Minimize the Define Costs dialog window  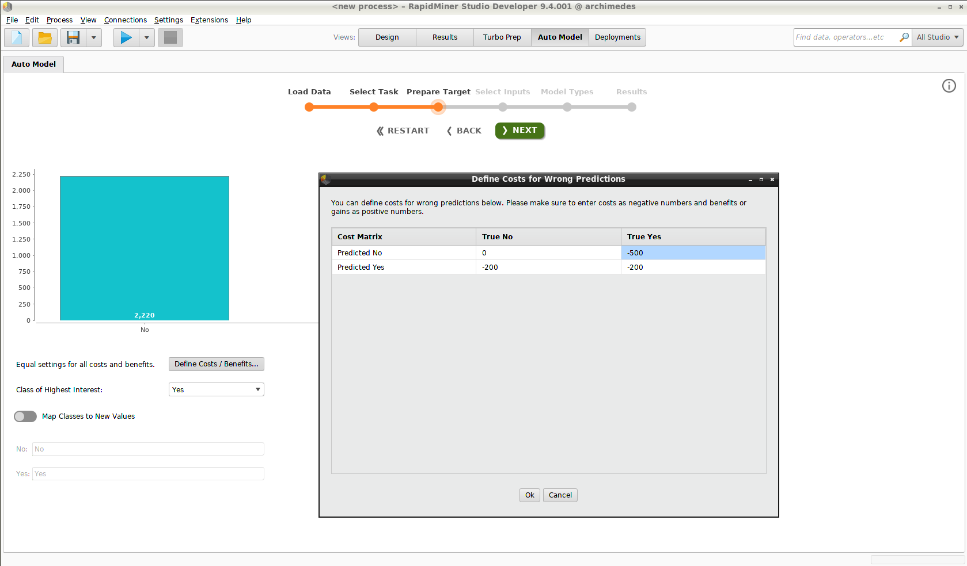click(750, 179)
